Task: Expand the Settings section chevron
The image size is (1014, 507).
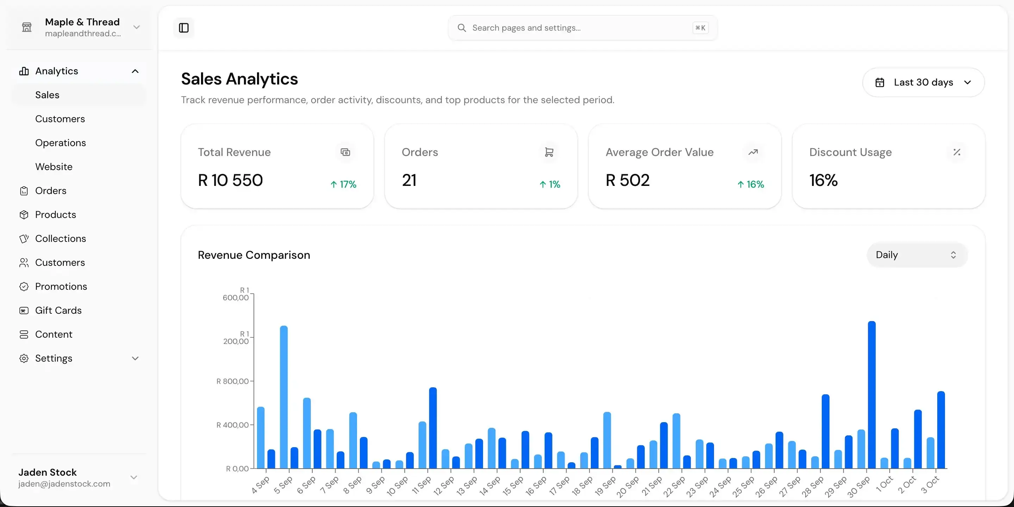Action: click(135, 359)
